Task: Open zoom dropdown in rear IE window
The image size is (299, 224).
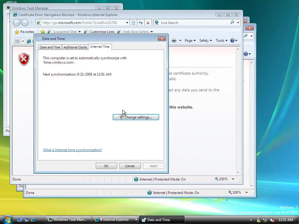Action: [246, 192]
